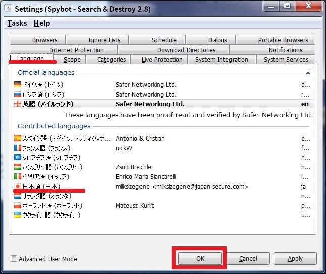Click the Italian flag icon
This screenshot has height=274, width=326.
[18, 176]
